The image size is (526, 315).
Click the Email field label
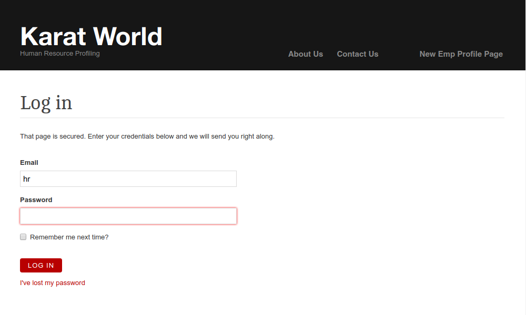[29, 163]
